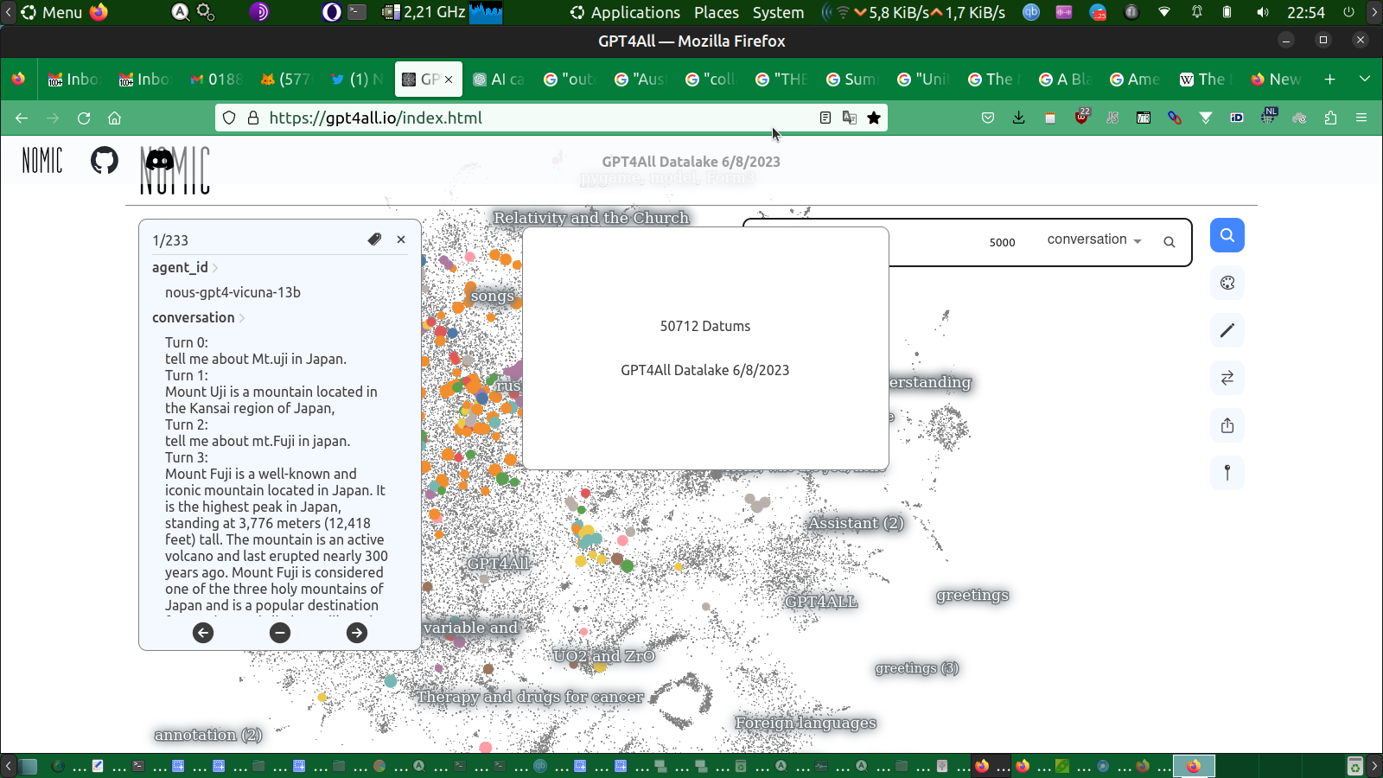Go to previous datum with left arrow

pyautogui.click(x=203, y=633)
